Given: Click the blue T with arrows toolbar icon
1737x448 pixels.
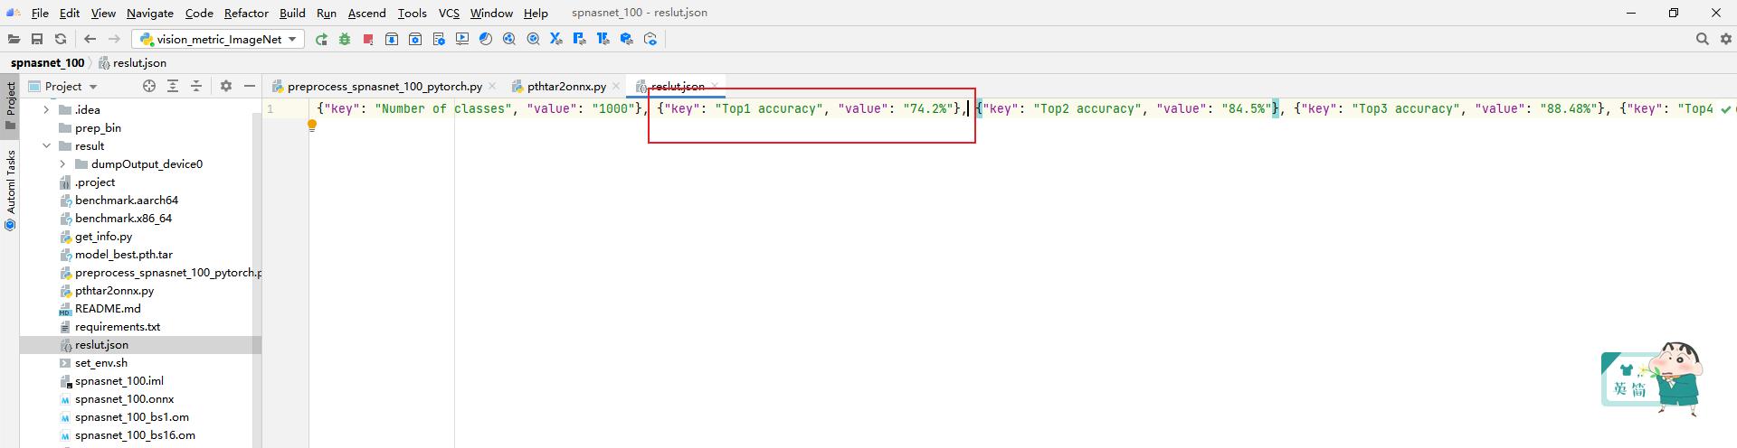Looking at the screenshot, I should [x=603, y=39].
